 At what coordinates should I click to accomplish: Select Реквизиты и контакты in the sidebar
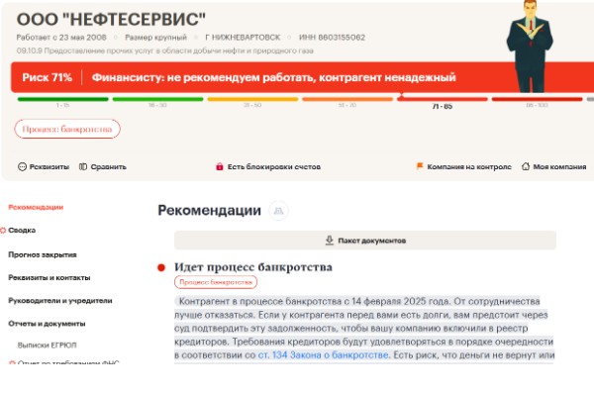pos(49,277)
